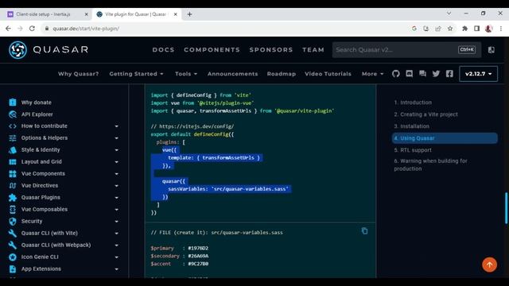509x286 pixels.
Task: Click the Options & Helpers icon
Action: (13, 138)
